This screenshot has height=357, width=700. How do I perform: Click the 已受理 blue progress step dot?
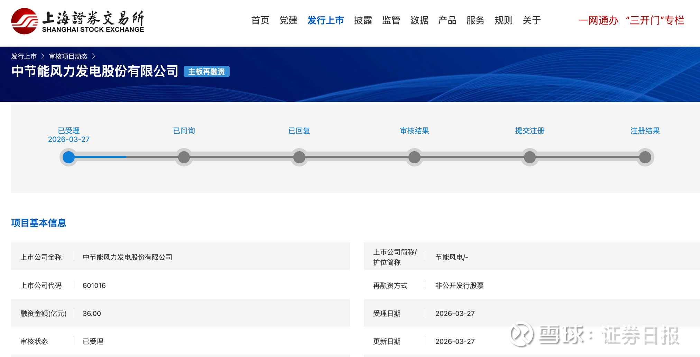69,157
